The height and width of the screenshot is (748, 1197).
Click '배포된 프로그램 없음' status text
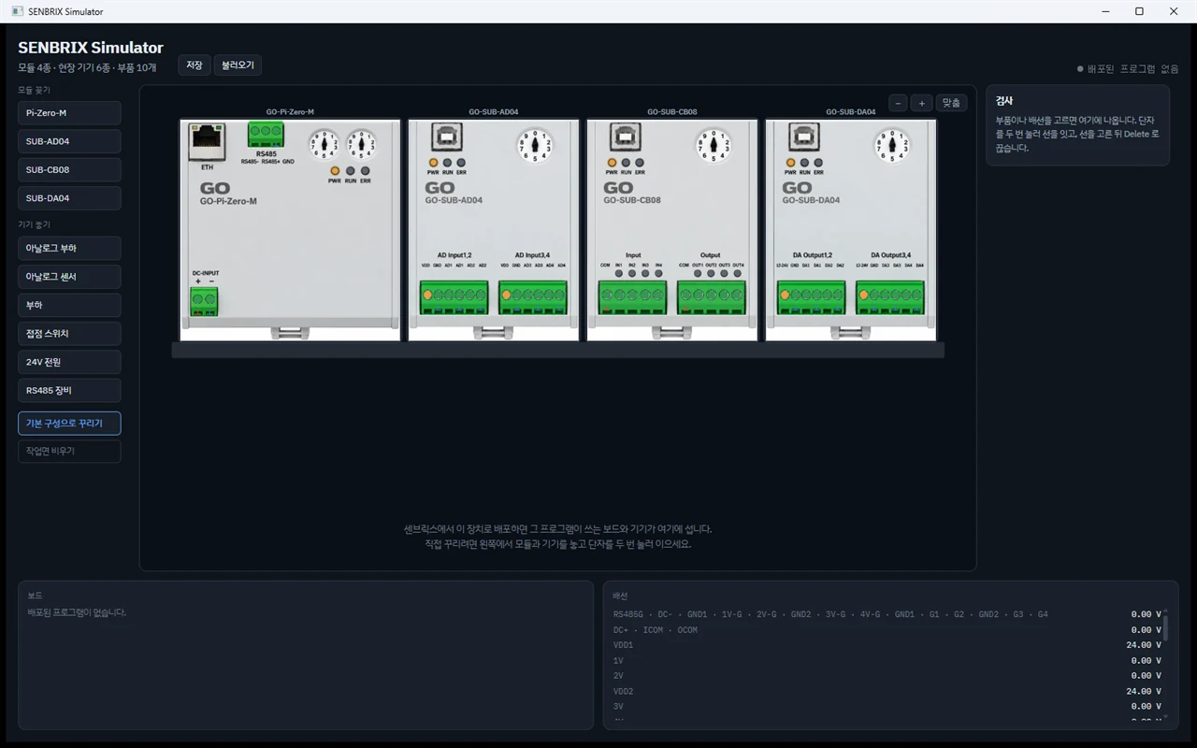click(1132, 69)
